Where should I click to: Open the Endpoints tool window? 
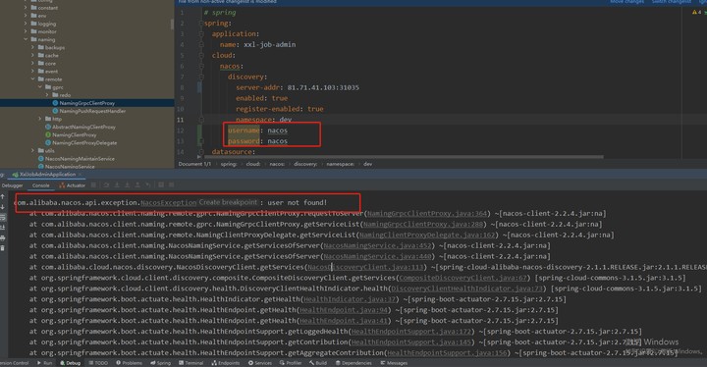[226, 363]
